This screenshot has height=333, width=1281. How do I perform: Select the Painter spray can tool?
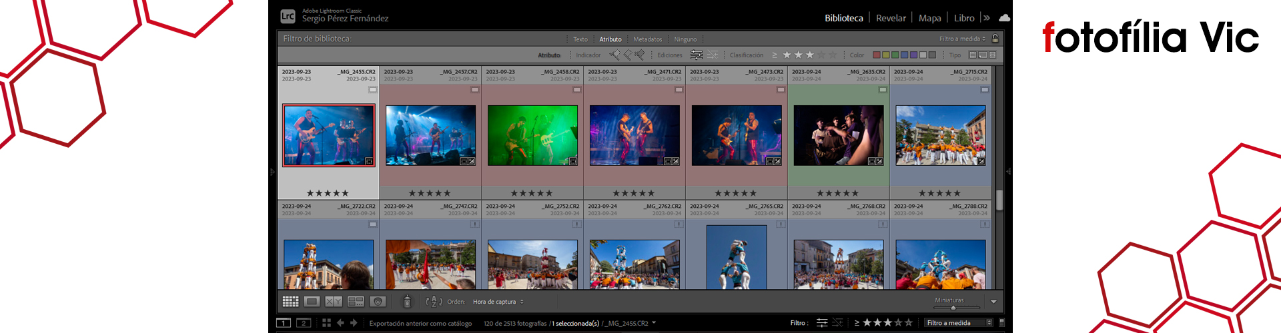coord(407,302)
